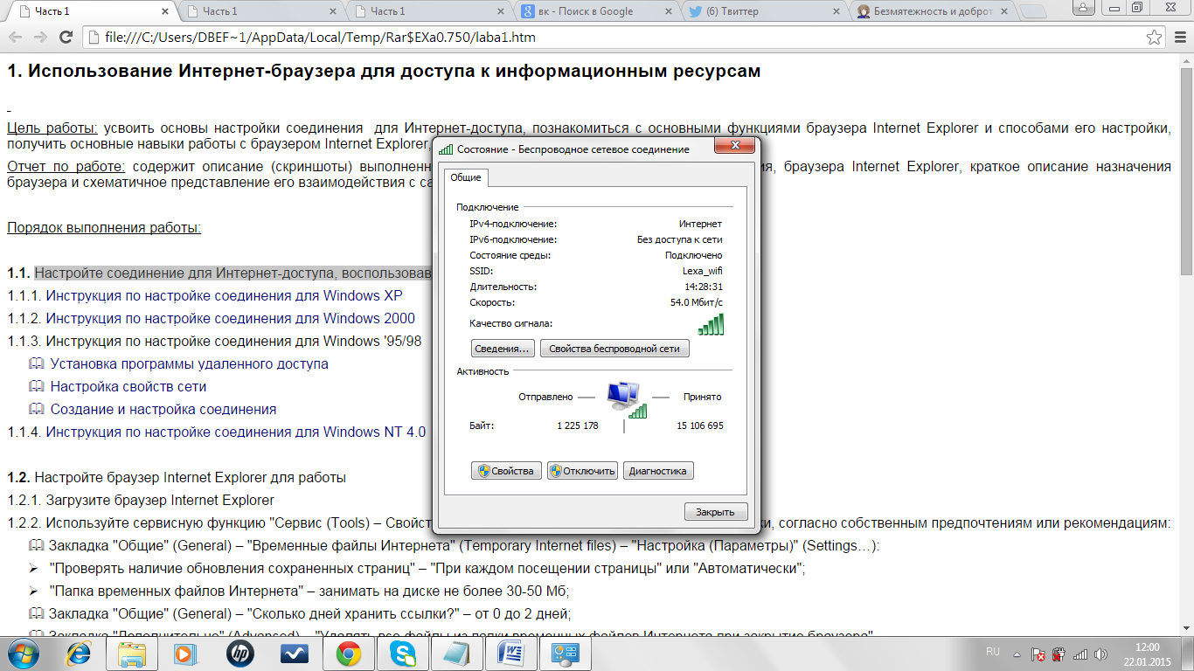
Task: Open Skype from the taskbar
Action: (403, 654)
